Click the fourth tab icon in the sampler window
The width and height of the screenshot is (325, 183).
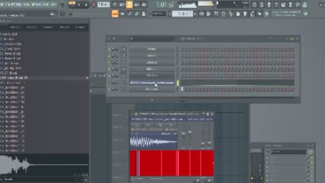[171, 125]
